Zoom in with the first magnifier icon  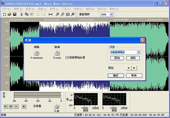(57, 14)
